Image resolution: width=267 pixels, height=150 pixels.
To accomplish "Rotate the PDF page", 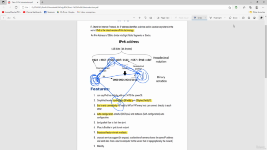I will (x=145, y=18).
